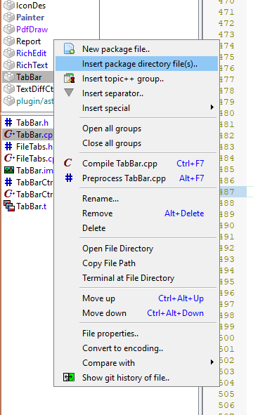253x415 pixels.
Task: Open TabBar.h file name in list
Action: pyautogui.click(x=32, y=123)
